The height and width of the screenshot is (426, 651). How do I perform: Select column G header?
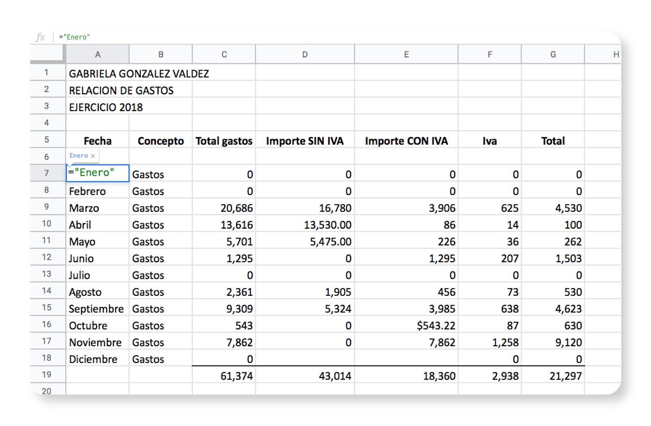click(553, 55)
